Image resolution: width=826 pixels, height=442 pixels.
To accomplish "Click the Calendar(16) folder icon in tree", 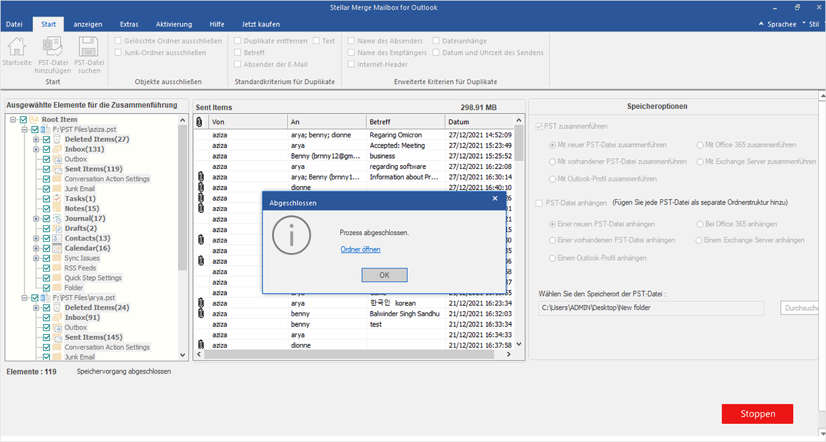I will click(x=57, y=248).
